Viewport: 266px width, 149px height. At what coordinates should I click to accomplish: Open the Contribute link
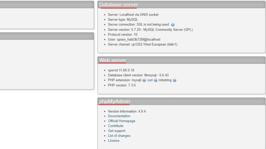click(x=116, y=126)
